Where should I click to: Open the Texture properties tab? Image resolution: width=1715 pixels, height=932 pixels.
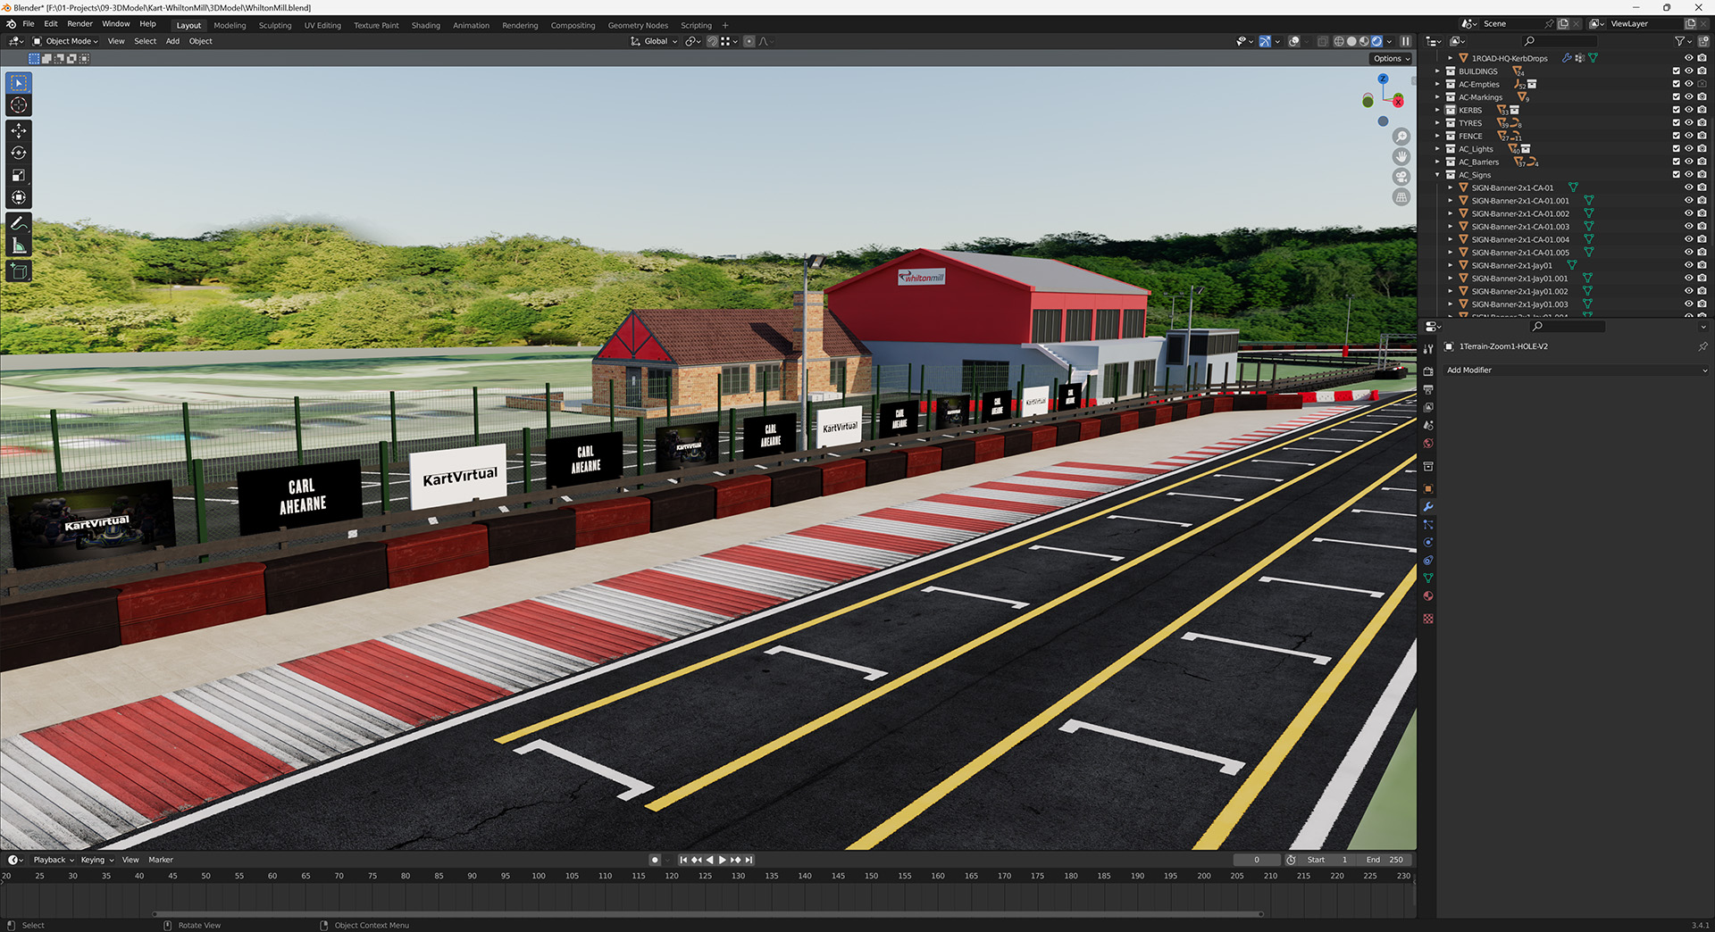click(x=1428, y=619)
